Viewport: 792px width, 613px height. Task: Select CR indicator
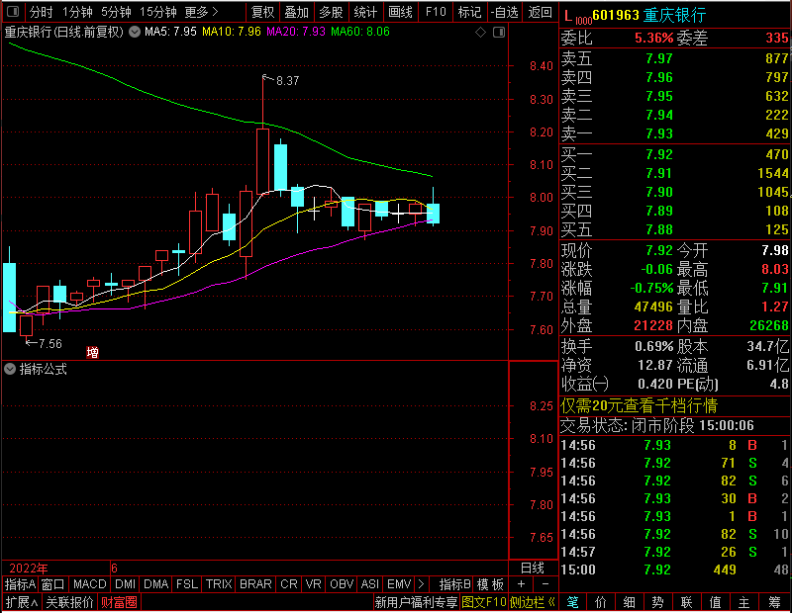coord(289,584)
